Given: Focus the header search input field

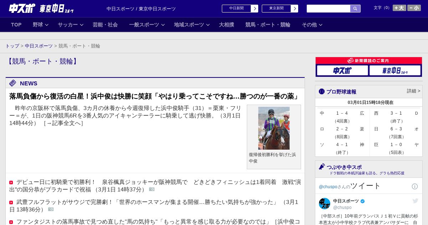Looking at the screenshot, I should 328,9.
